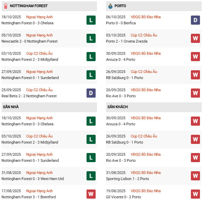Select the SÂN NHÀ section header
Viewport: 202px width, 202px height.
pyautogui.click(x=10, y=107)
